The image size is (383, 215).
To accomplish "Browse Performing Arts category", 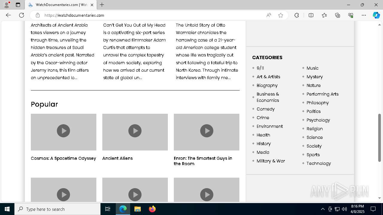I will click(323, 94).
